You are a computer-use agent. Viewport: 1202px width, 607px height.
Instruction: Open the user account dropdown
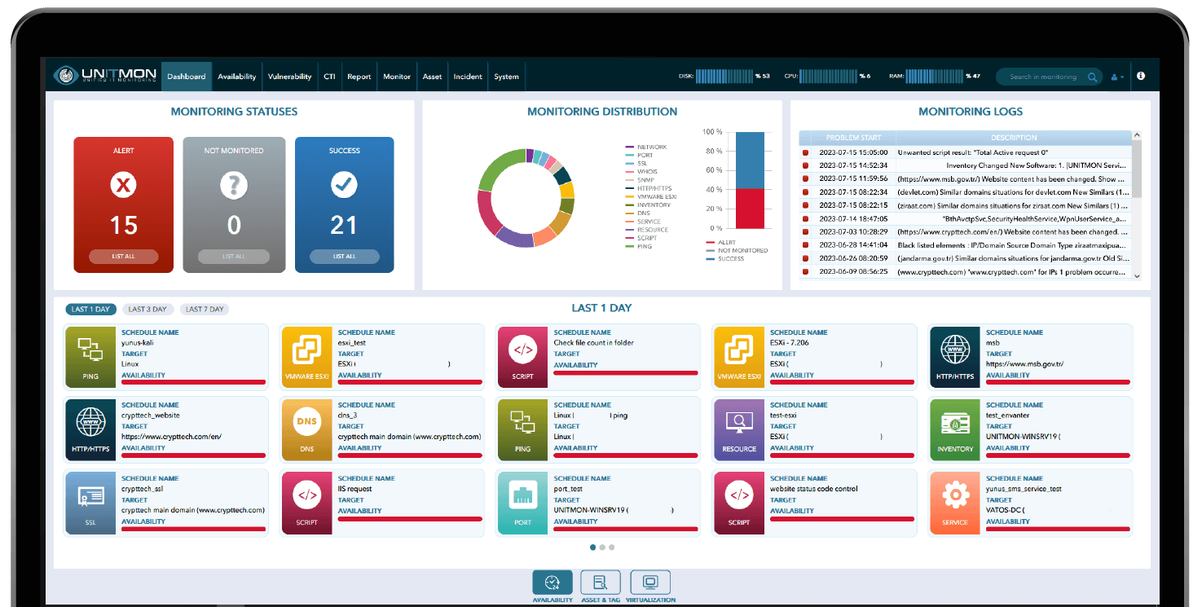[1117, 77]
